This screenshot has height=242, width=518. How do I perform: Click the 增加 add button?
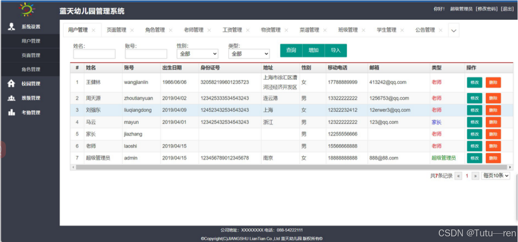(x=313, y=51)
